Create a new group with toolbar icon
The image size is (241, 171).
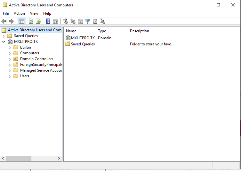click(x=73, y=21)
